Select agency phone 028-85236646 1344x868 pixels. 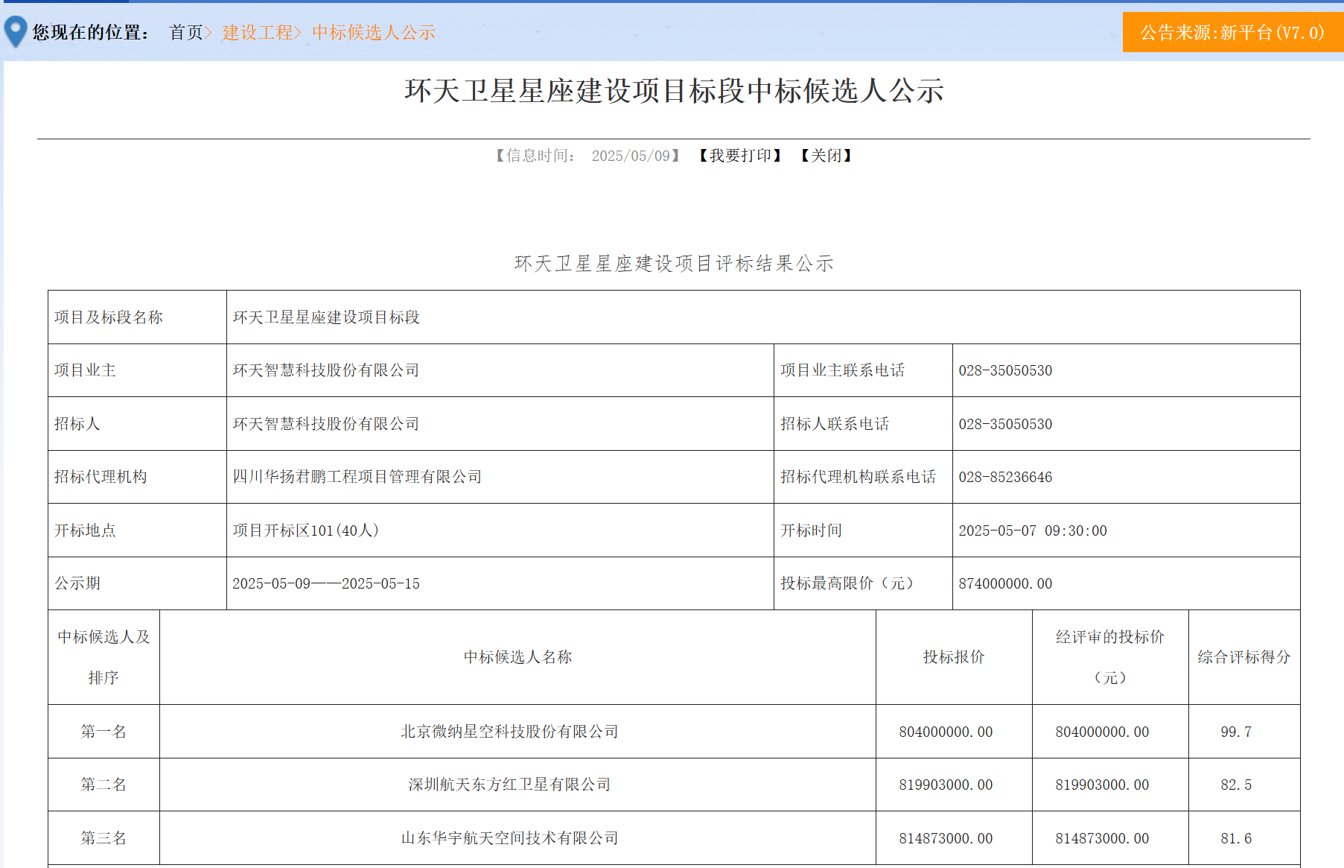click(1005, 477)
